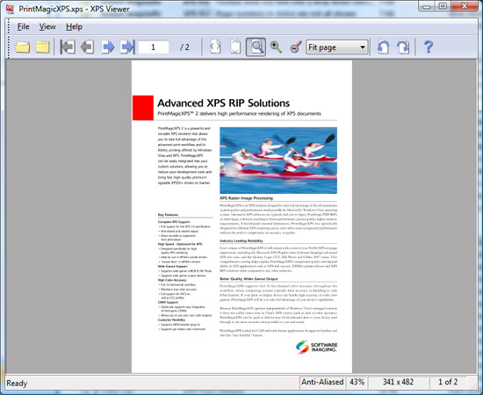Click the XPS Raster Image Processing heading
This screenshot has width=483, height=395.
click(247, 198)
